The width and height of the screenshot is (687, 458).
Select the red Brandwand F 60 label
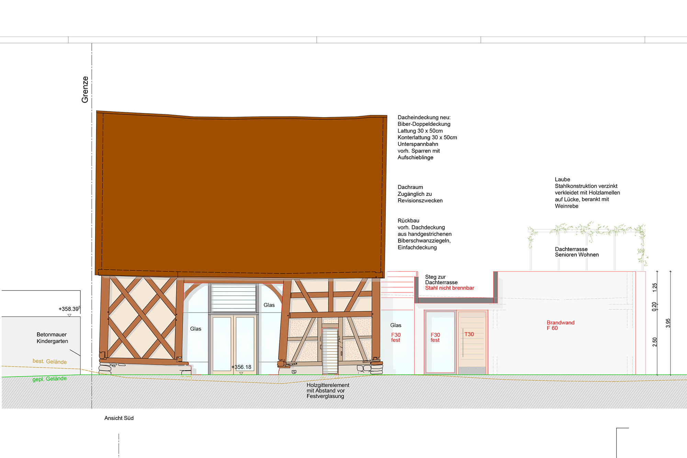point(560,325)
